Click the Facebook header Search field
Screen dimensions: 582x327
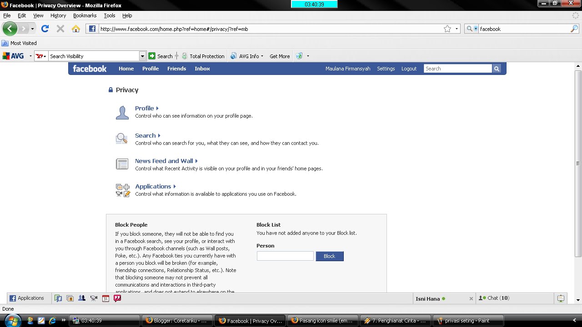tap(458, 69)
